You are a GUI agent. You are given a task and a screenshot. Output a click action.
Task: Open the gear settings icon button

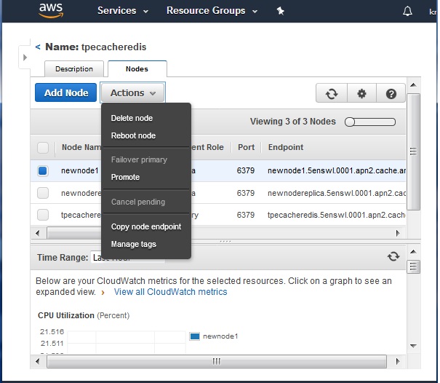click(361, 93)
